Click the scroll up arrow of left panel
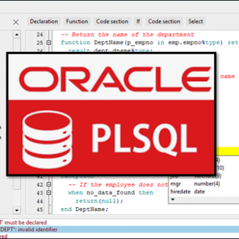This screenshot has height=239, width=239. (x=17, y=35)
